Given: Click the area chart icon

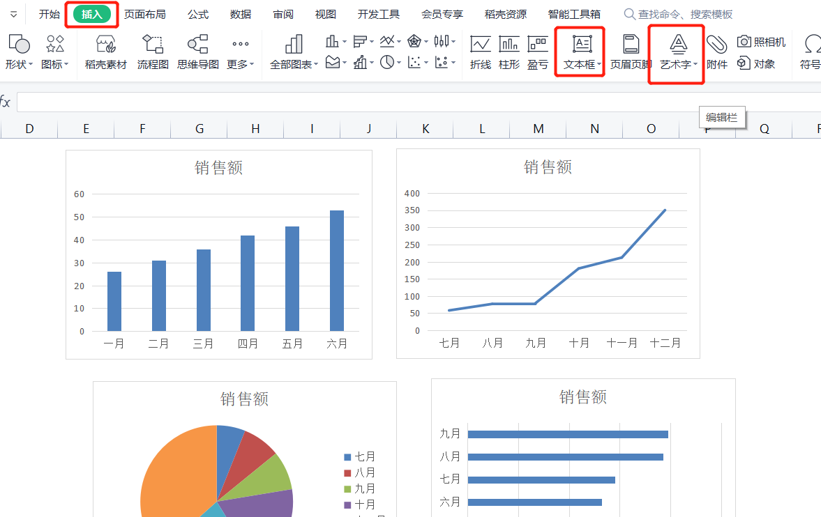Looking at the screenshot, I should (x=333, y=62).
